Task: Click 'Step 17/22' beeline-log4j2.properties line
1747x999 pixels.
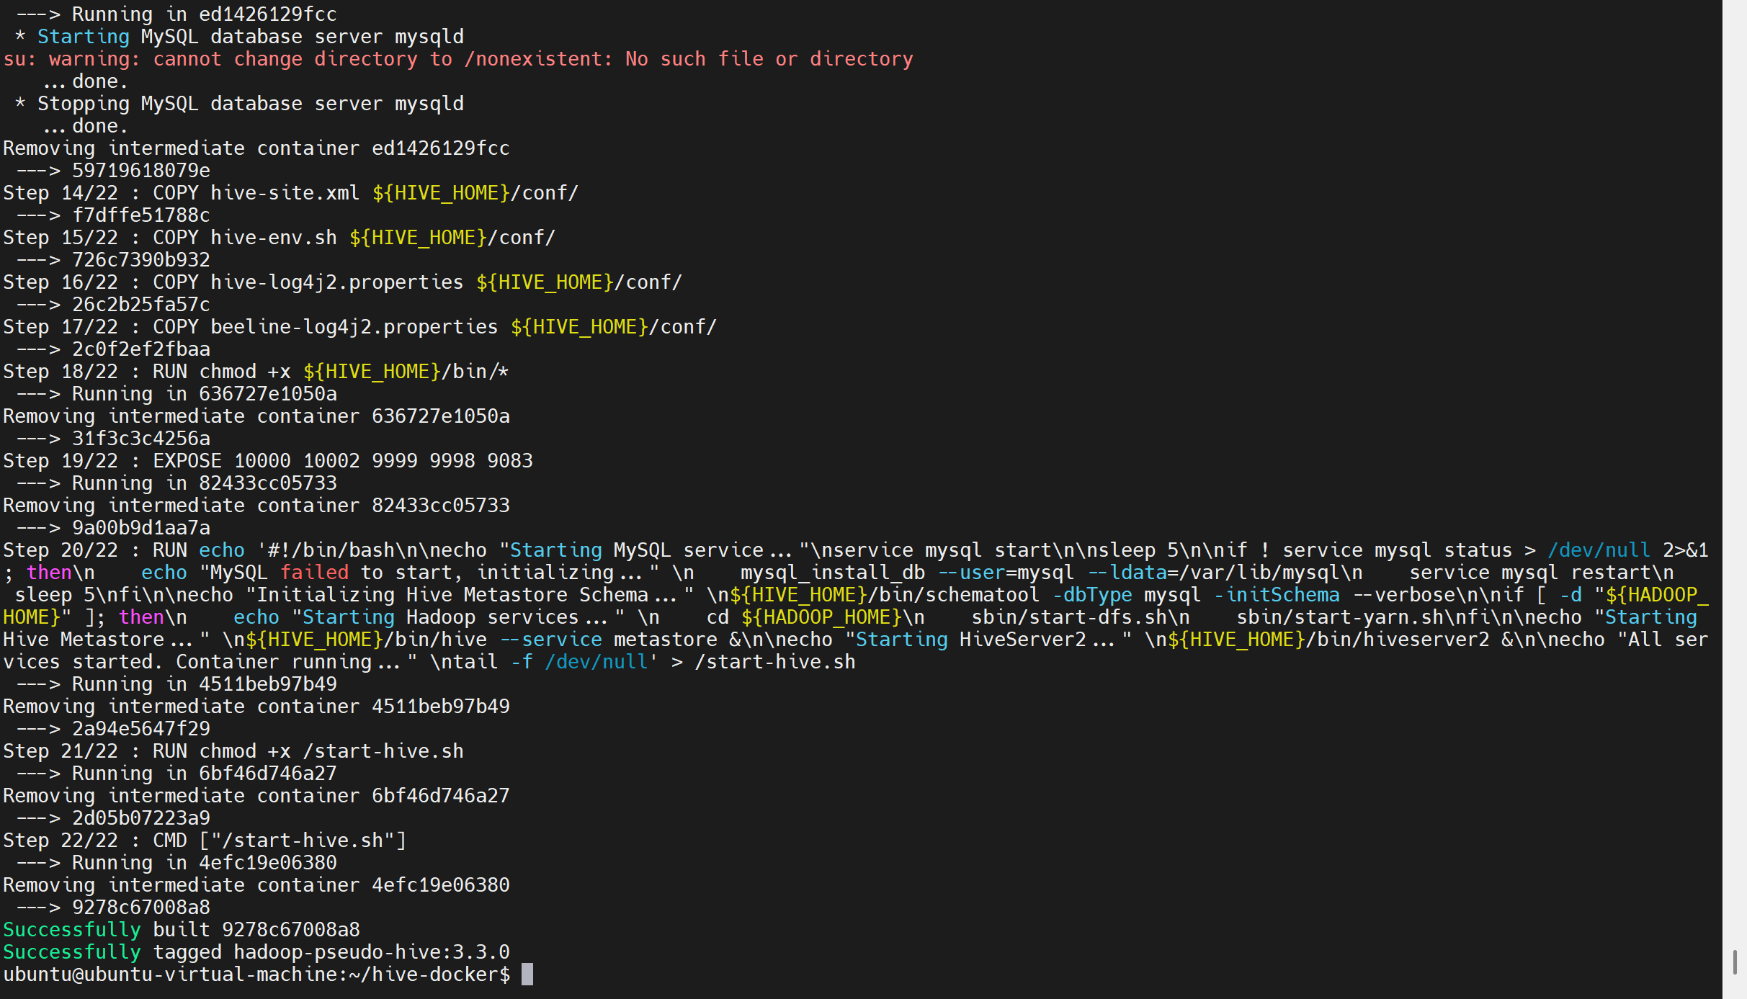Action: coord(359,327)
